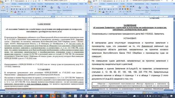175x98 pixels.
Task: Tick 'Схема документа' checkbox in left window
Action: [x=14, y=1]
